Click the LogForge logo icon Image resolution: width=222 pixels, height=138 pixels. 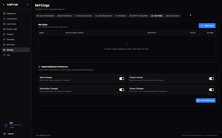pos(4,4)
